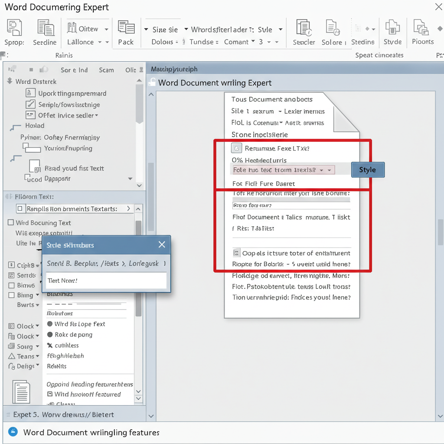444x444 pixels.
Task: Open the Oirtew dropdown arrow
Action: pos(107,29)
